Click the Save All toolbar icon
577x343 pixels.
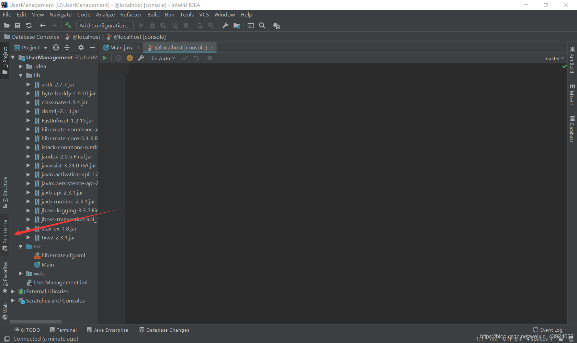click(x=18, y=25)
